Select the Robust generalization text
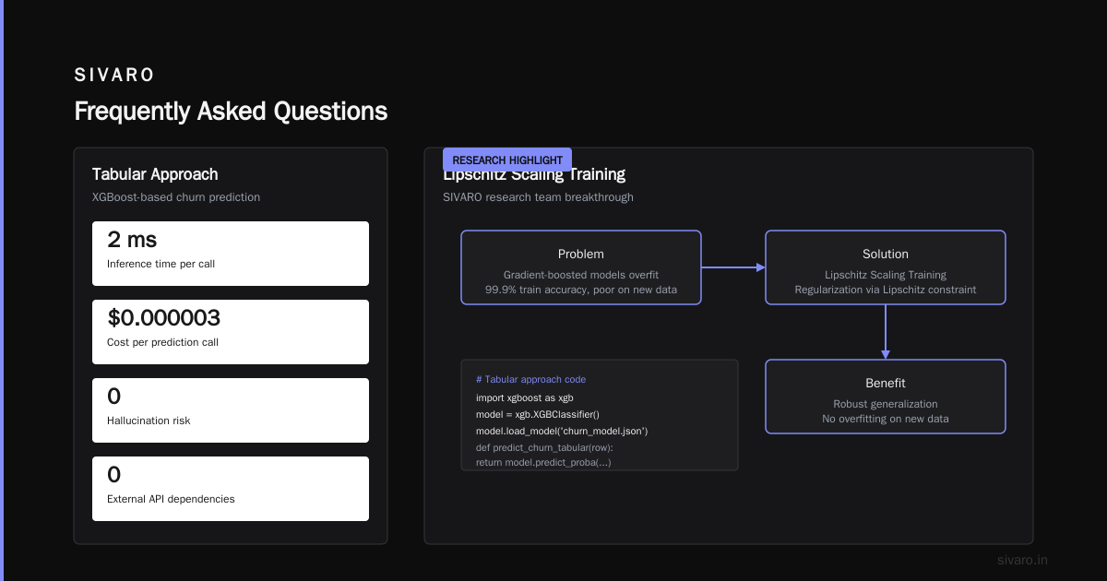The width and height of the screenshot is (1107, 581). coord(886,404)
